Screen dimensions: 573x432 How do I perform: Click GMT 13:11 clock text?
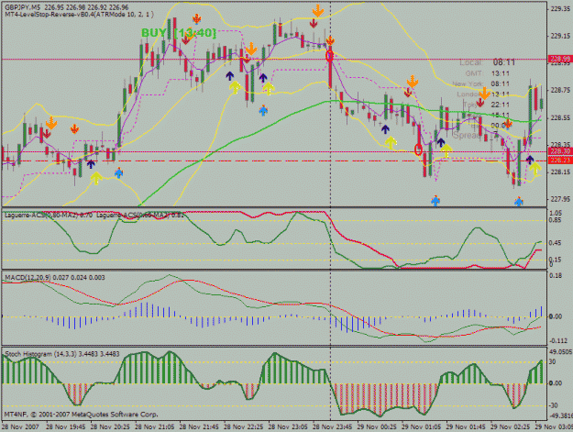488,73
